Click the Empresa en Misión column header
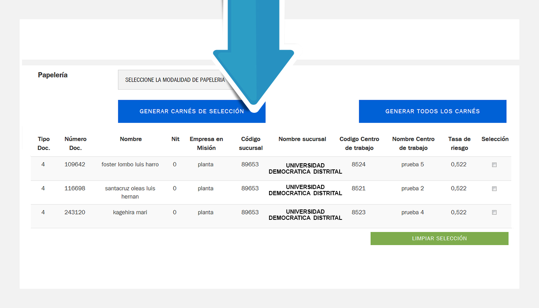 click(206, 143)
